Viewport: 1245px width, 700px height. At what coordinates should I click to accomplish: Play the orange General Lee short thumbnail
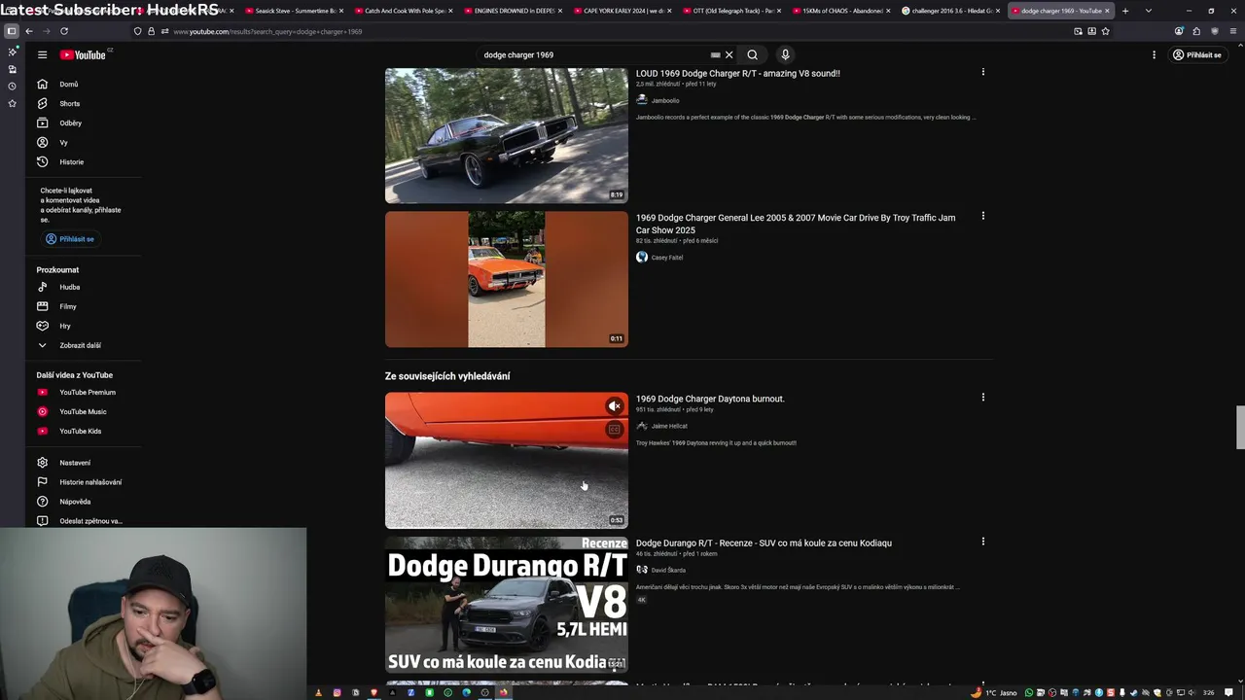click(x=507, y=279)
